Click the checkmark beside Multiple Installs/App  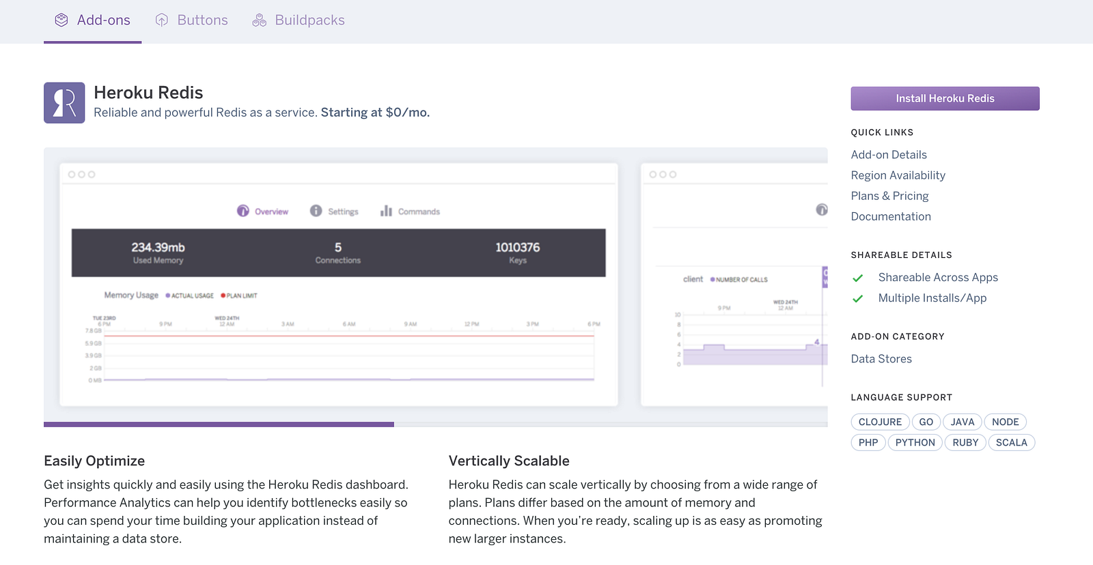point(858,298)
